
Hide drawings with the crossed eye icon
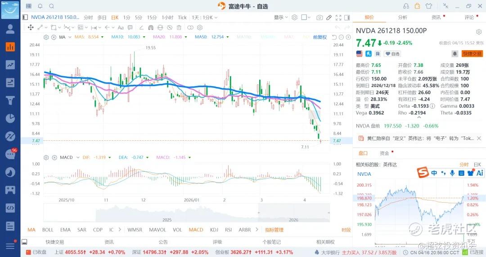(170, 27)
